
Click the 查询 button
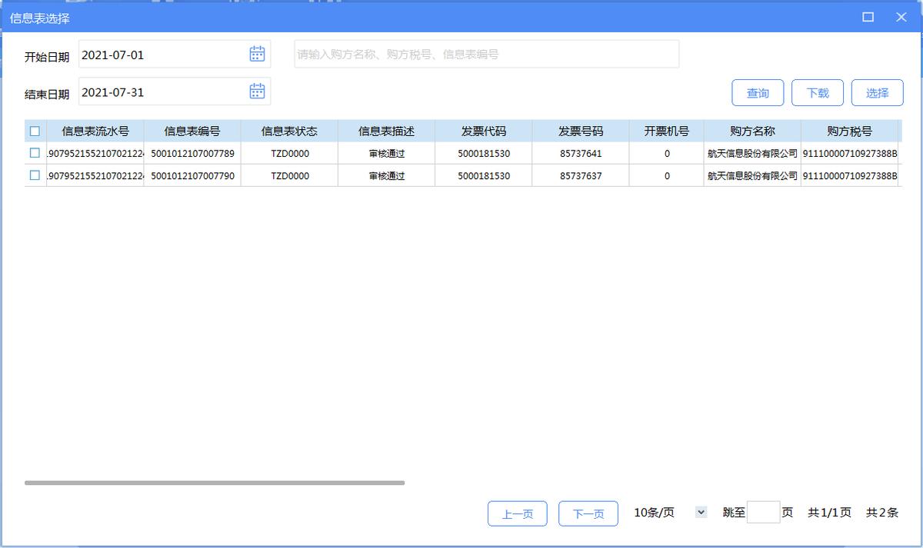(758, 93)
